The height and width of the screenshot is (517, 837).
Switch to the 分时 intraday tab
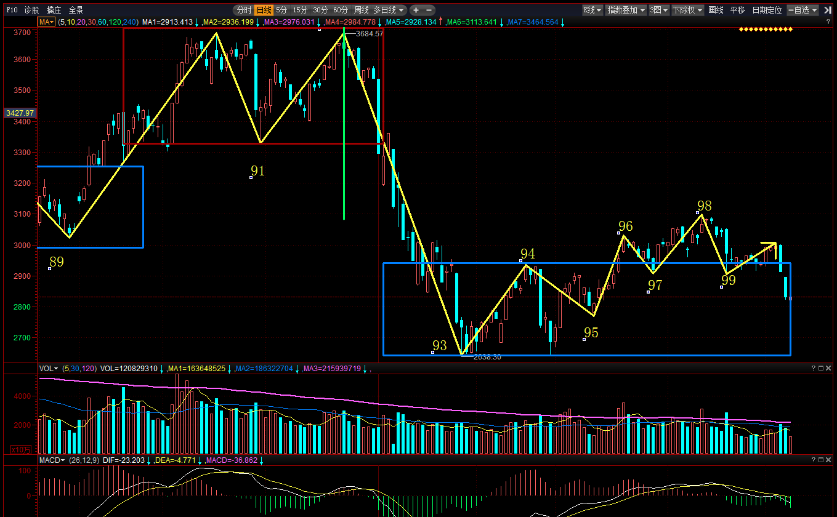click(x=244, y=10)
